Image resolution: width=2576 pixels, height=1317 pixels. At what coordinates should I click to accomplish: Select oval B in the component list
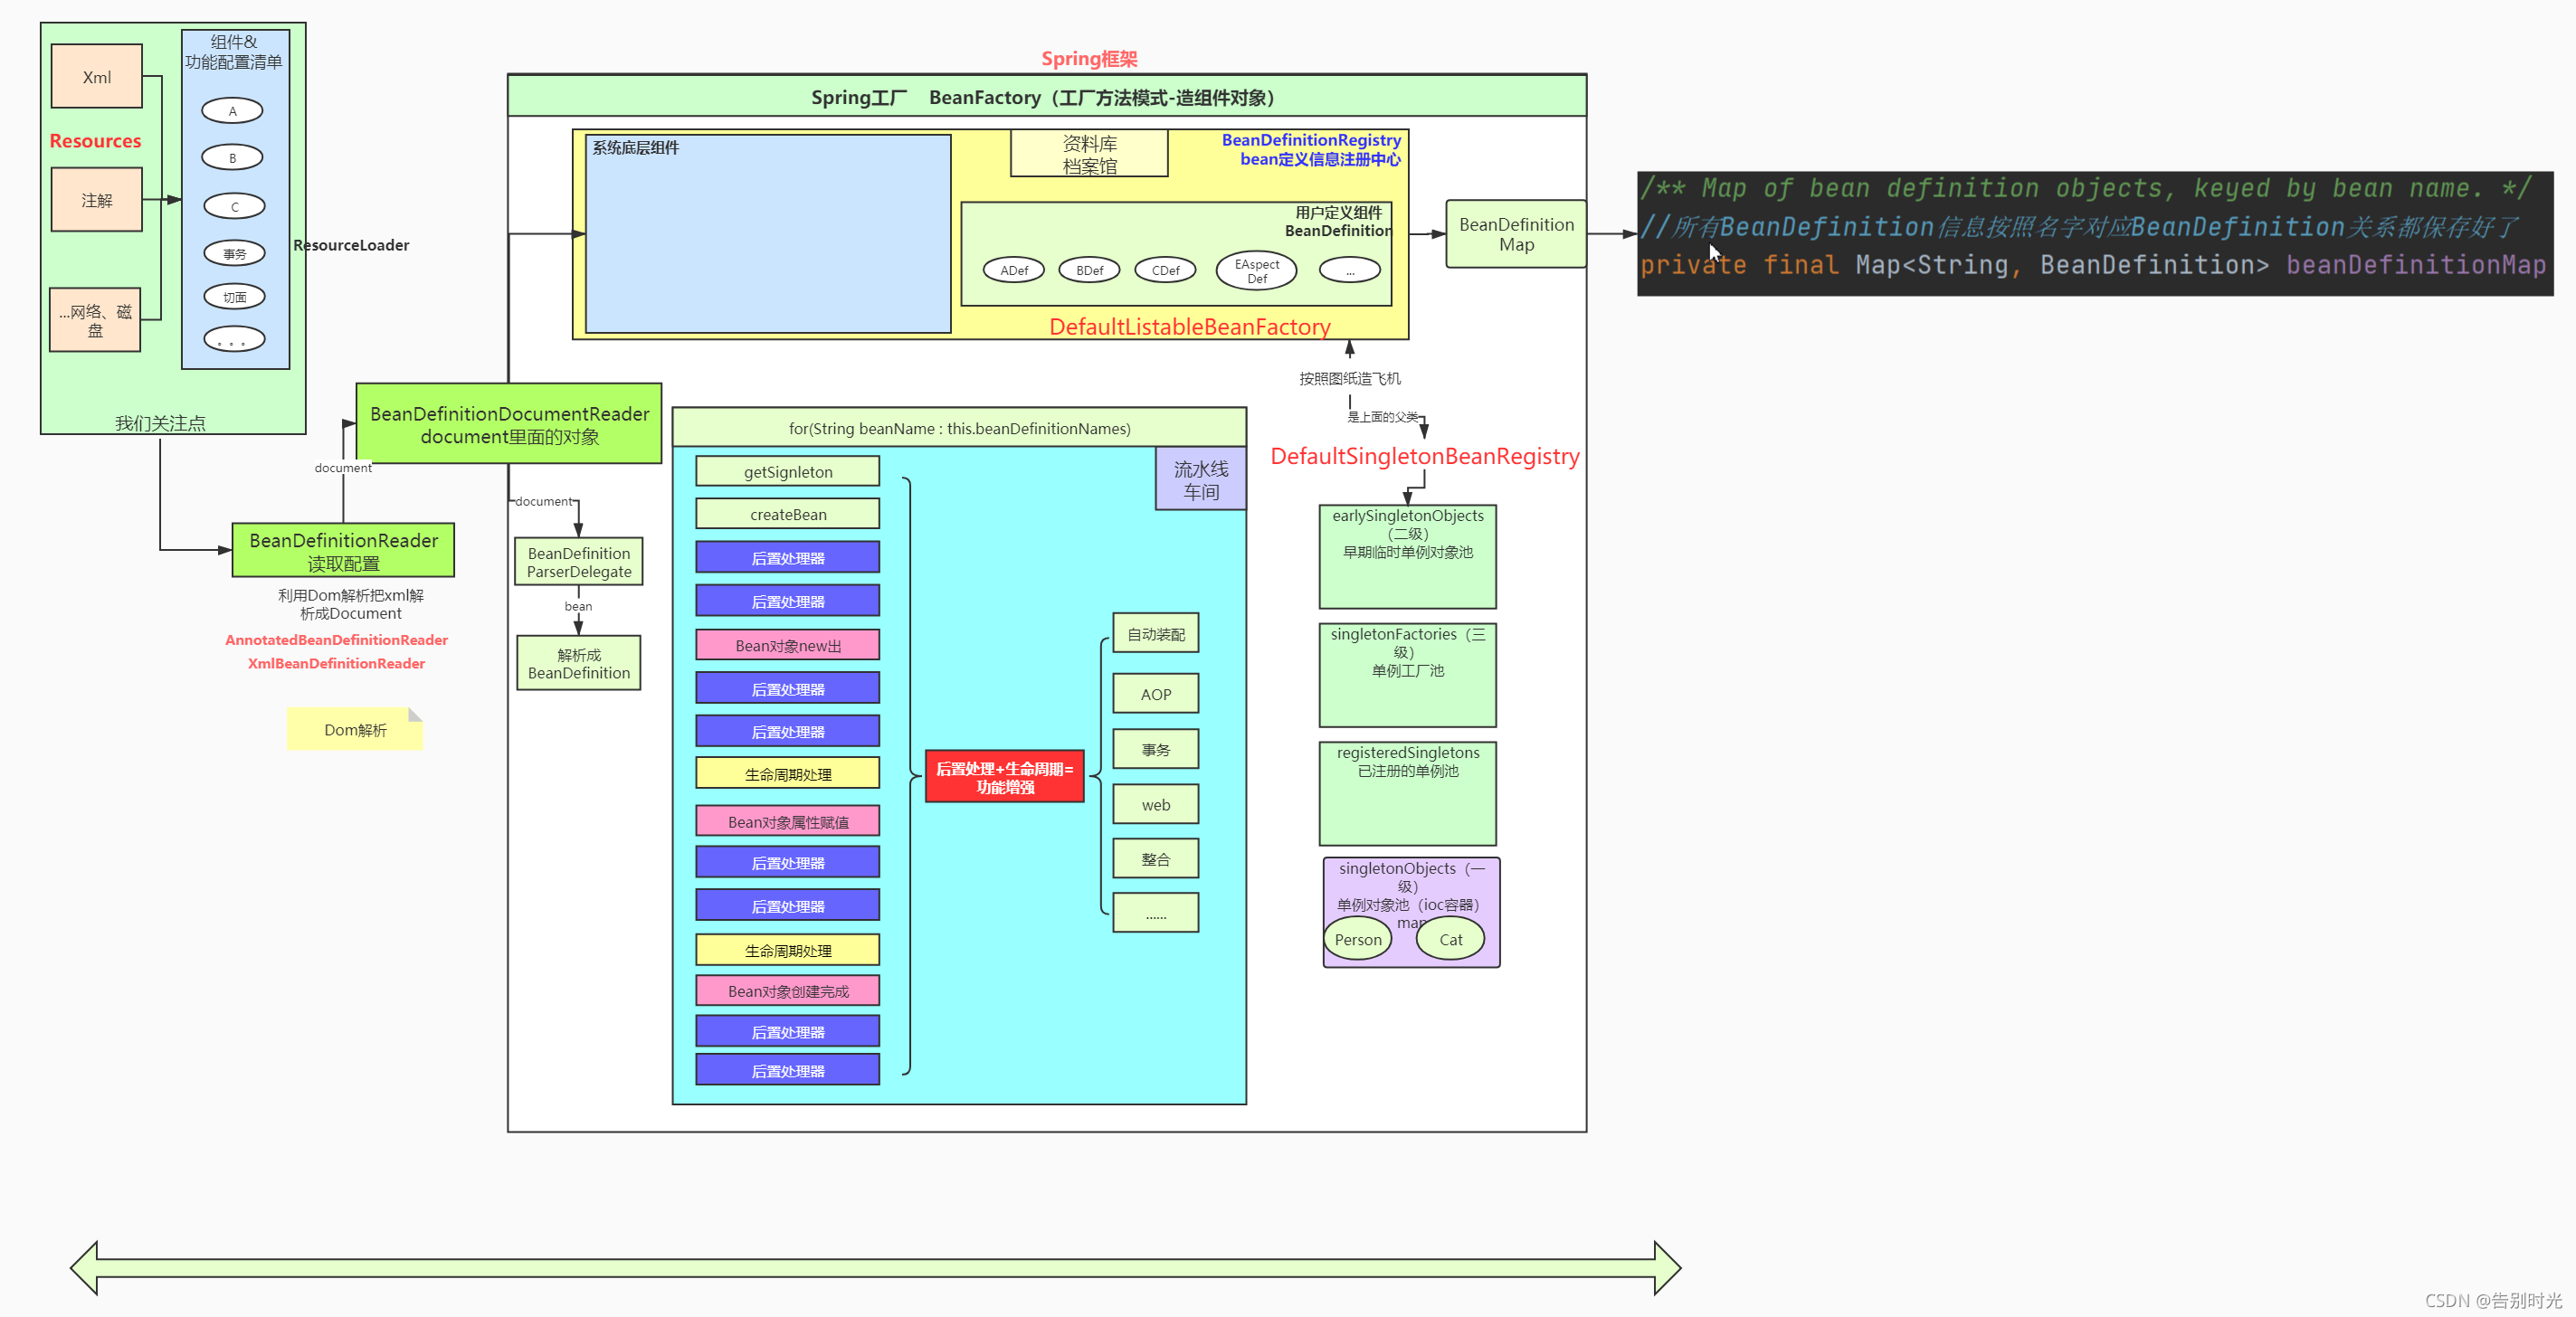click(233, 158)
